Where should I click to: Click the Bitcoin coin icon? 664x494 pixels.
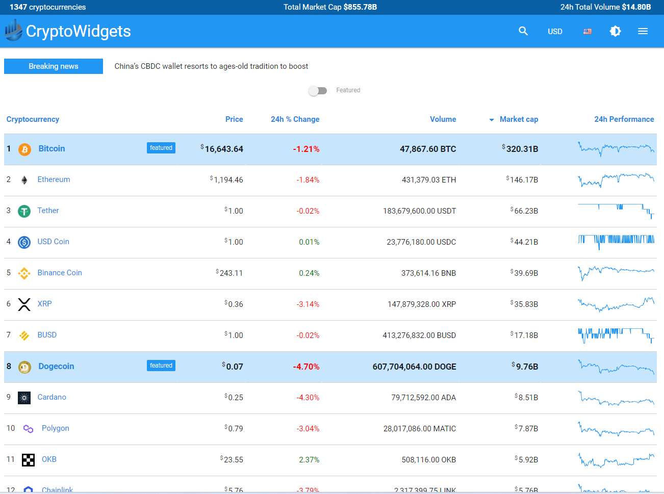pos(24,149)
